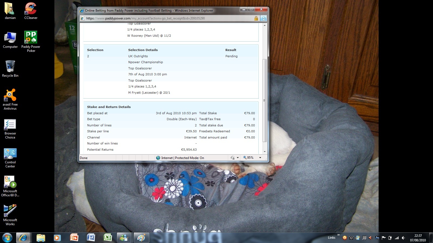This screenshot has height=243, width=433.
Task: Launch the Microsoft Works shortcut
Action: (10, 215)
